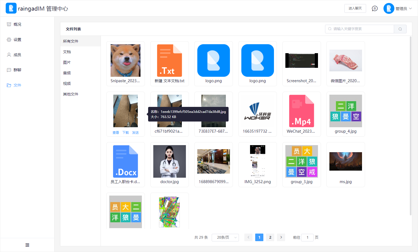Select the 视频 category
418x252 pixels.
click(x=80, y=84)
